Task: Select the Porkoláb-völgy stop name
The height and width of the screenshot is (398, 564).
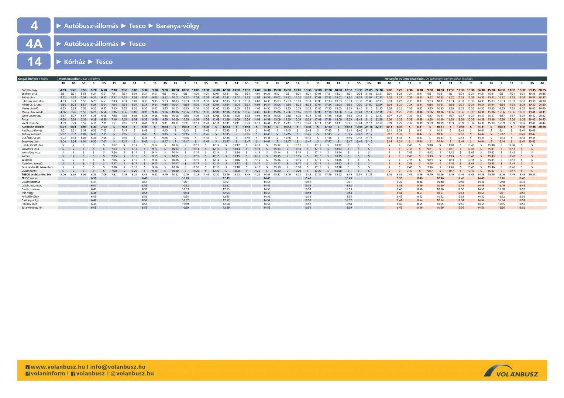Action: point(30,197)
